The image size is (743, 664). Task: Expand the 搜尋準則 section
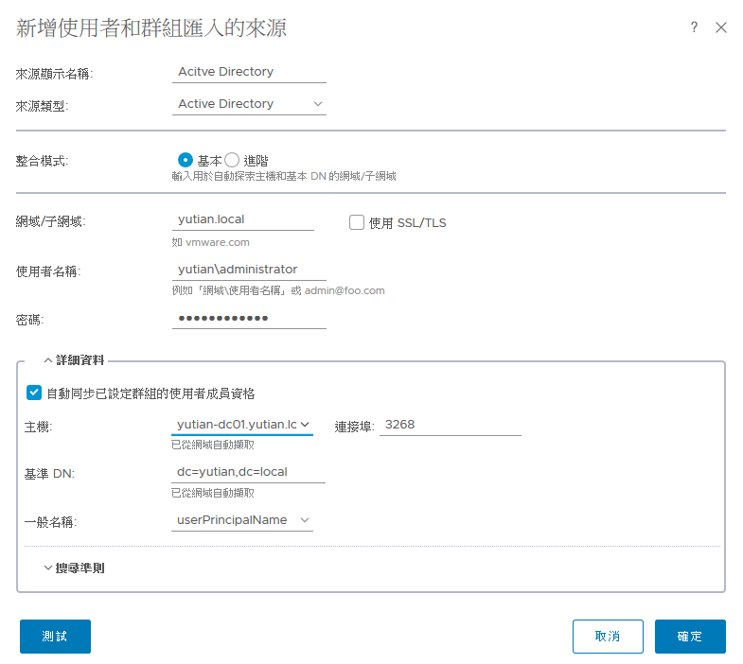75,568
